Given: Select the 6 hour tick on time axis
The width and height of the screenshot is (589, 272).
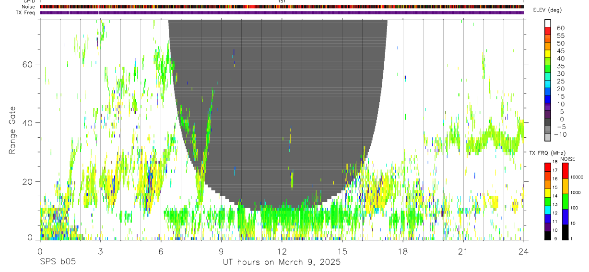Looking at the screenshot, I should [x=161, y=251].
